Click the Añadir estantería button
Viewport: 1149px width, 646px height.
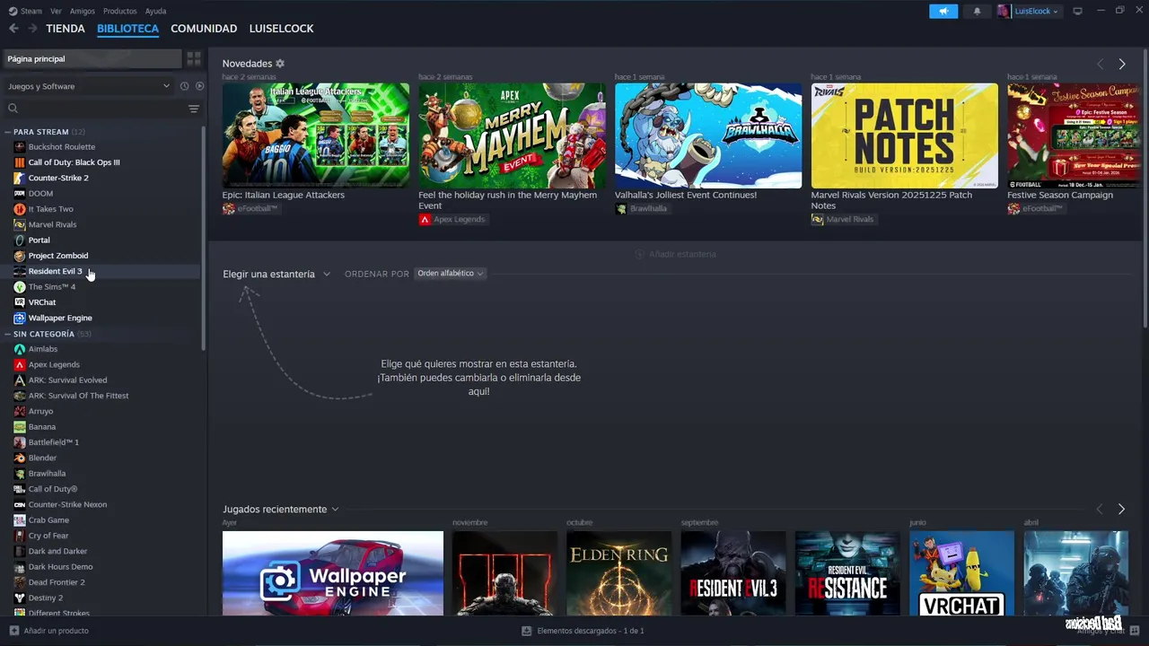(x=675, y=254)
